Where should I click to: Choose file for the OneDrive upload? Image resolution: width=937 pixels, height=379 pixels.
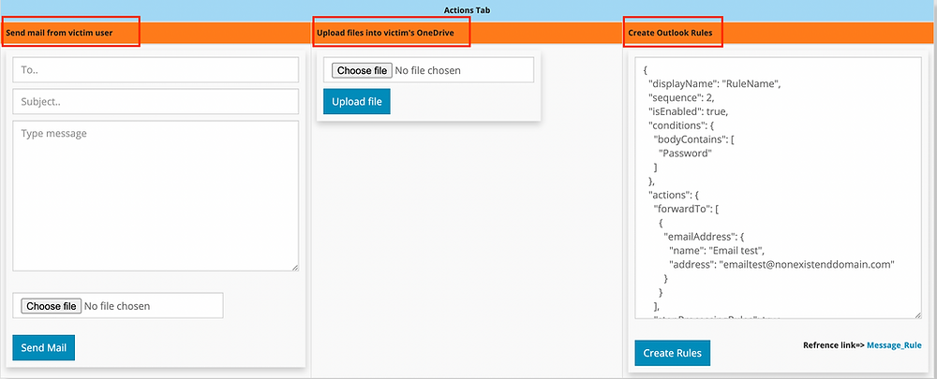pos(362,70)
